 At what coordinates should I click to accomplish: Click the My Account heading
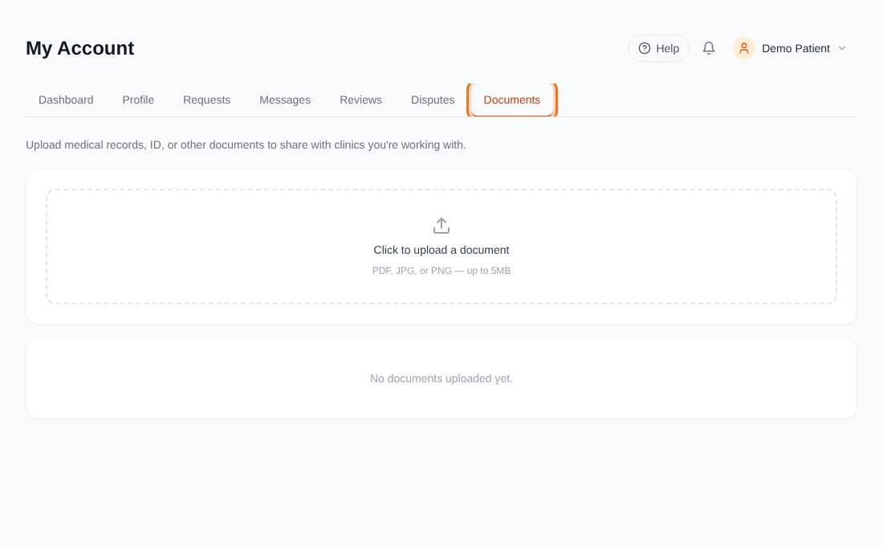coord(80,48)
